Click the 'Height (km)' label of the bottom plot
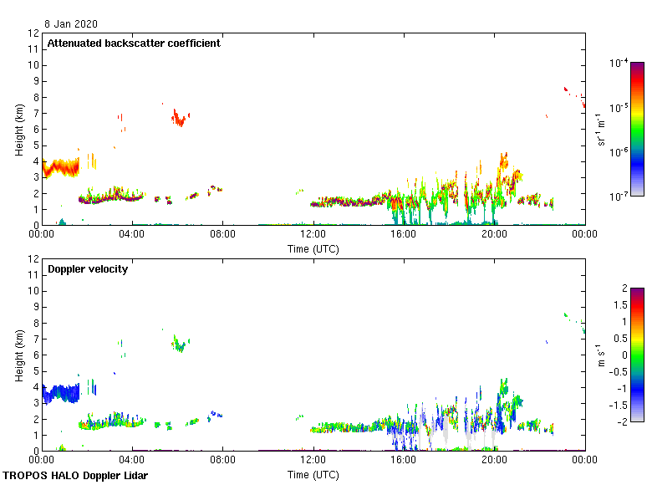Screen dimensions: 652x485 pos(18,355)
